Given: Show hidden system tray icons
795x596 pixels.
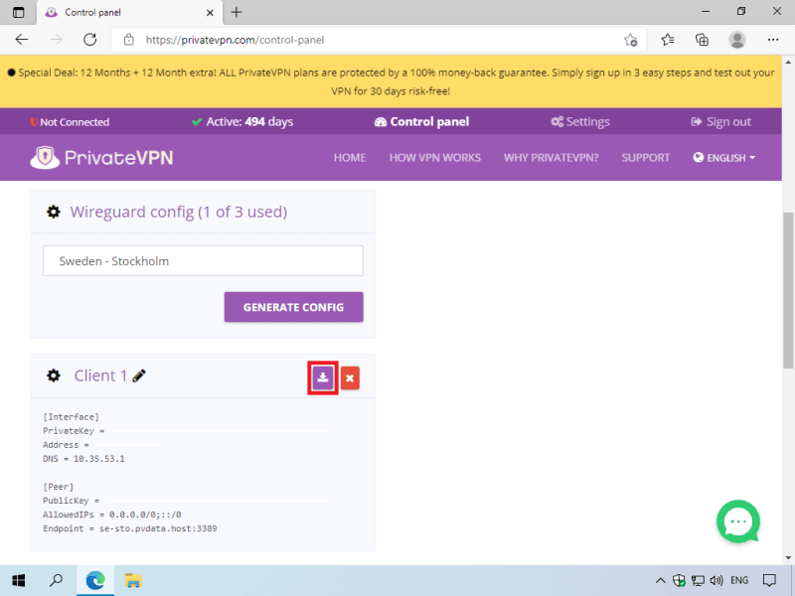Looking at the screenshot, I should [660, 580].
